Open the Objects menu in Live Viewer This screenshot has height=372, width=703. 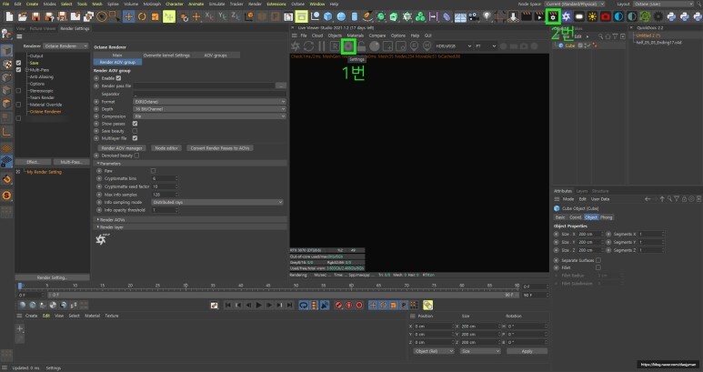335,35
